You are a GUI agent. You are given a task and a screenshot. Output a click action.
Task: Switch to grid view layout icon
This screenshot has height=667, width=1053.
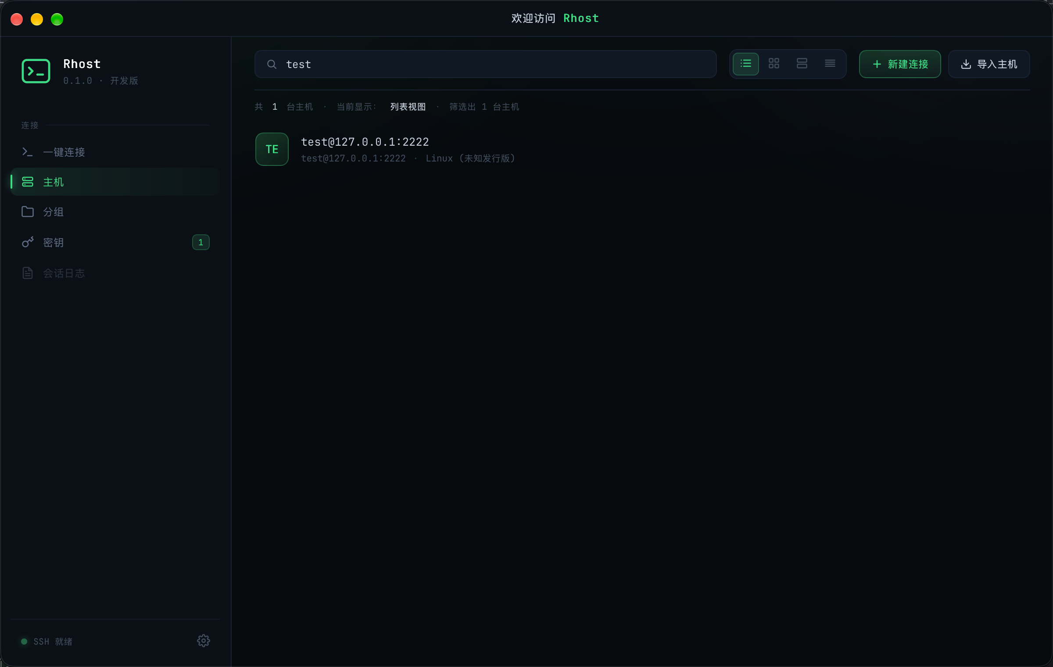click(774, 64)
